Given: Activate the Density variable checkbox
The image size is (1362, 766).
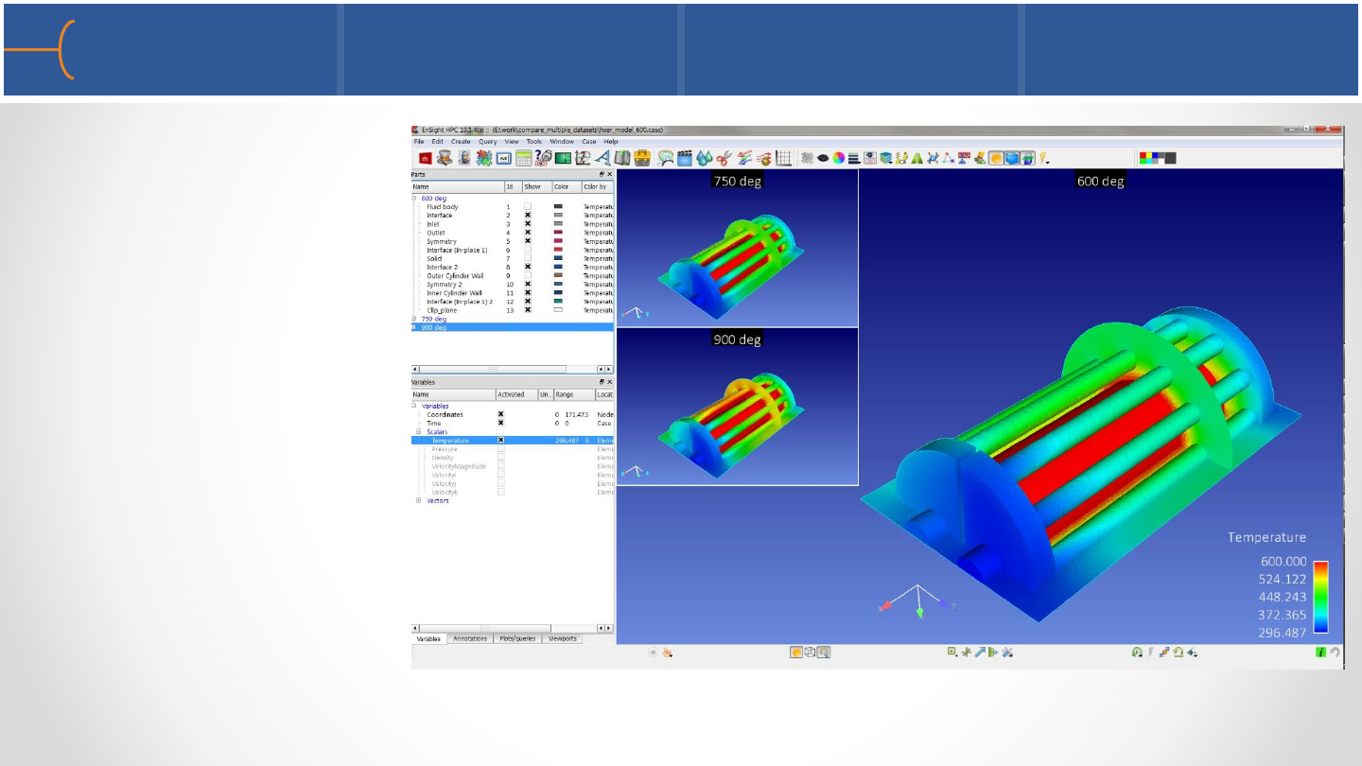Looking at the screenshot, I should pos(501,458).
